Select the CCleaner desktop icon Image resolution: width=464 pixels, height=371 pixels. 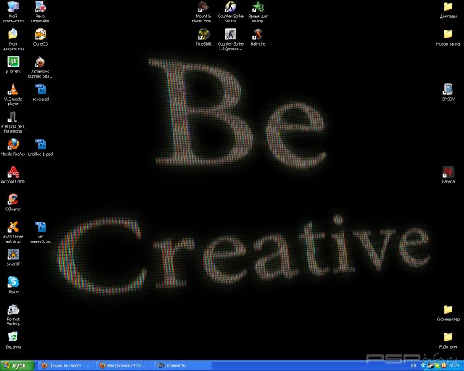click(13, 199)
